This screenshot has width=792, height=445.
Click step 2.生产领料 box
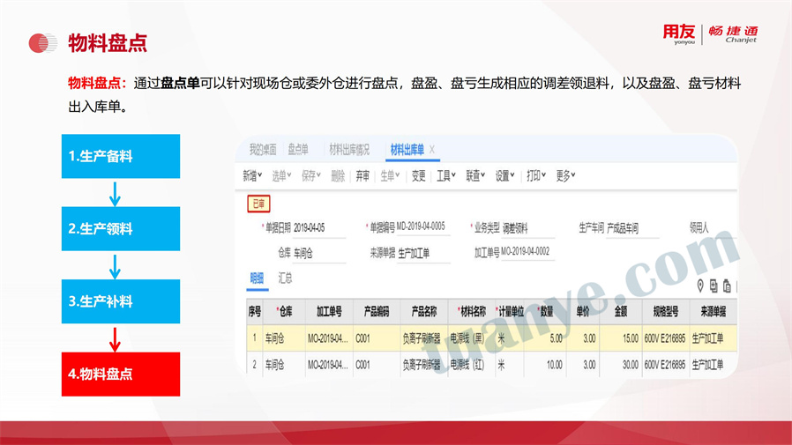pyautogui.click(x=121, y=228)
